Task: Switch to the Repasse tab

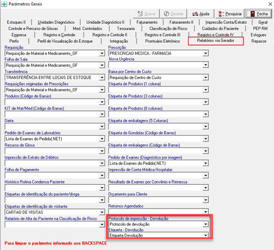Action: tap(259, 41)
